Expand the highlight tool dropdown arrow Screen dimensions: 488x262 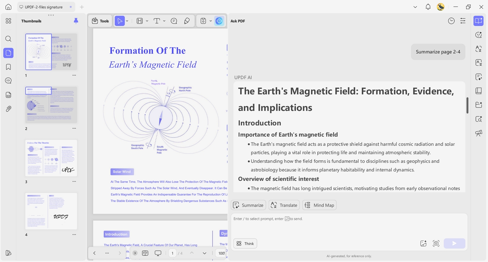coord(147,21)
